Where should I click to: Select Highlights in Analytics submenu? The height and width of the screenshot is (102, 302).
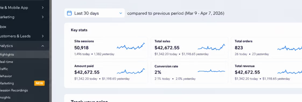pos(24,54)
